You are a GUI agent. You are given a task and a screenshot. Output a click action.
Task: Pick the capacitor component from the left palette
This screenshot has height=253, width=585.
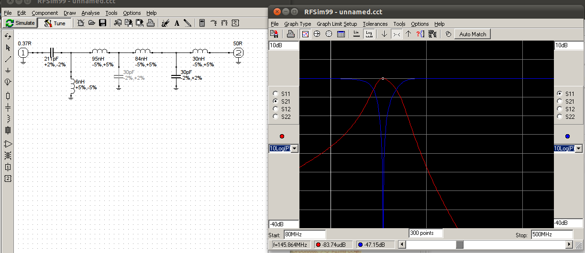pyautogui.click(x=8, y=107)
